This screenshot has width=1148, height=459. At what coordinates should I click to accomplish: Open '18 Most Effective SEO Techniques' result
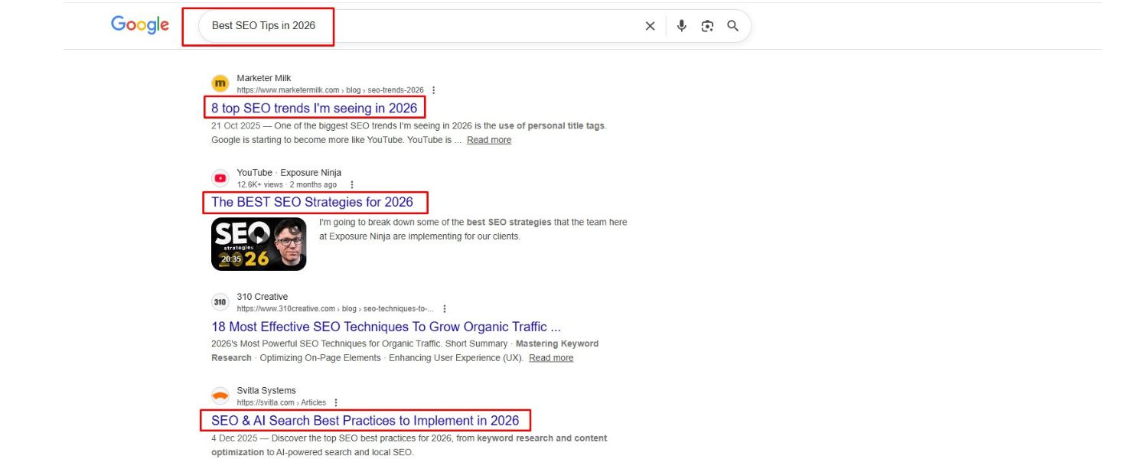click(386, 327)
